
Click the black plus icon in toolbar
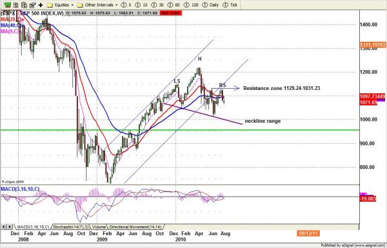(x=41, y=5)
